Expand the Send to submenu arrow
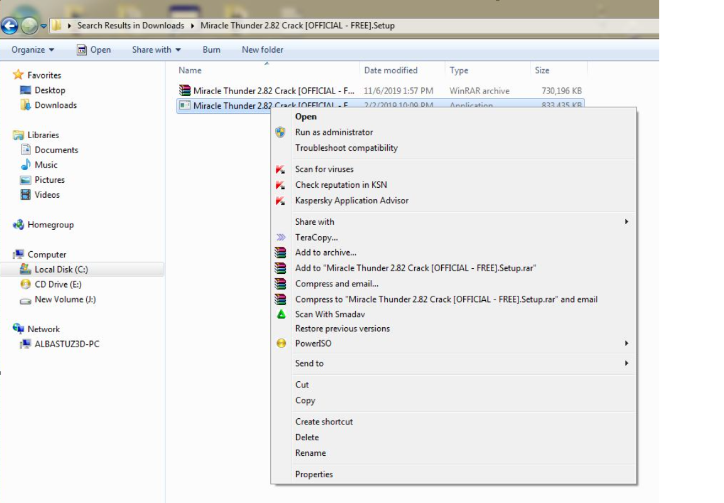The width and height of the screenshot is (724, 503). [626, 364]
